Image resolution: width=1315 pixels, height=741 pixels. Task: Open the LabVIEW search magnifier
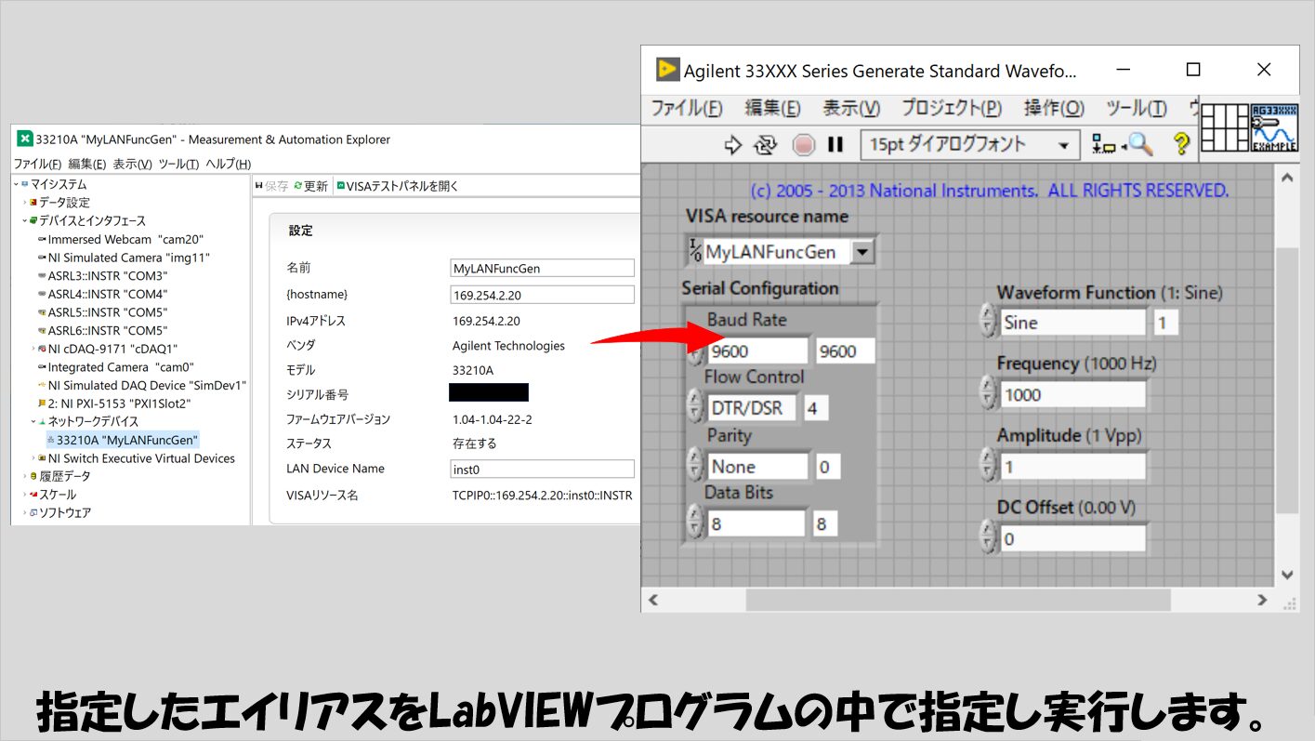pyautogui.click(x=1140, y=144)
